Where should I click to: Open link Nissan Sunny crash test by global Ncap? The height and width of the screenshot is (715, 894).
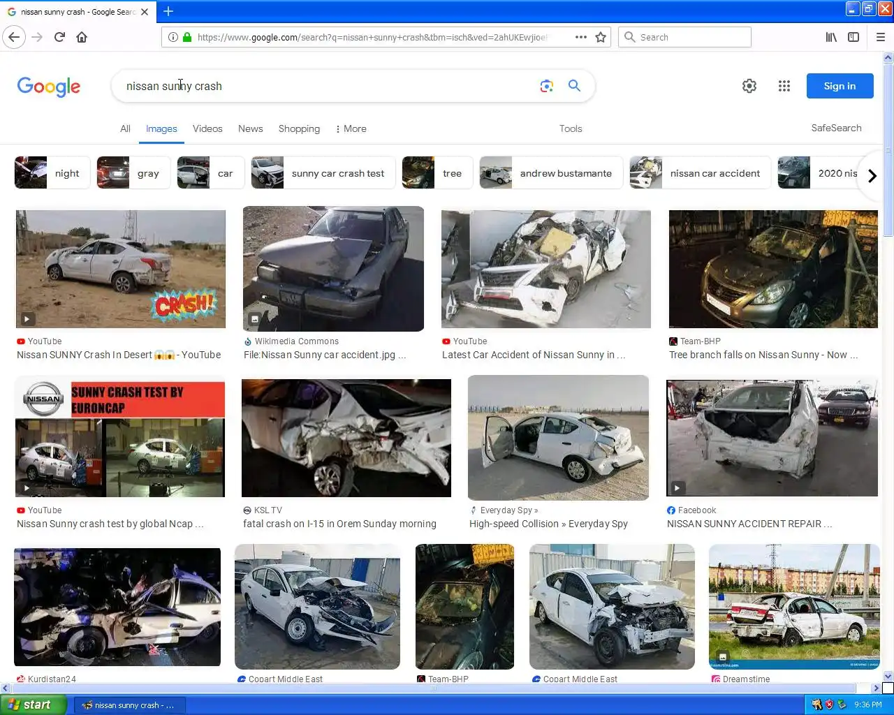(110, 524)
